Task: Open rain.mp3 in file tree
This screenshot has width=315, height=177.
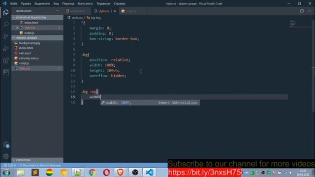Action: (x=37, y=53)
